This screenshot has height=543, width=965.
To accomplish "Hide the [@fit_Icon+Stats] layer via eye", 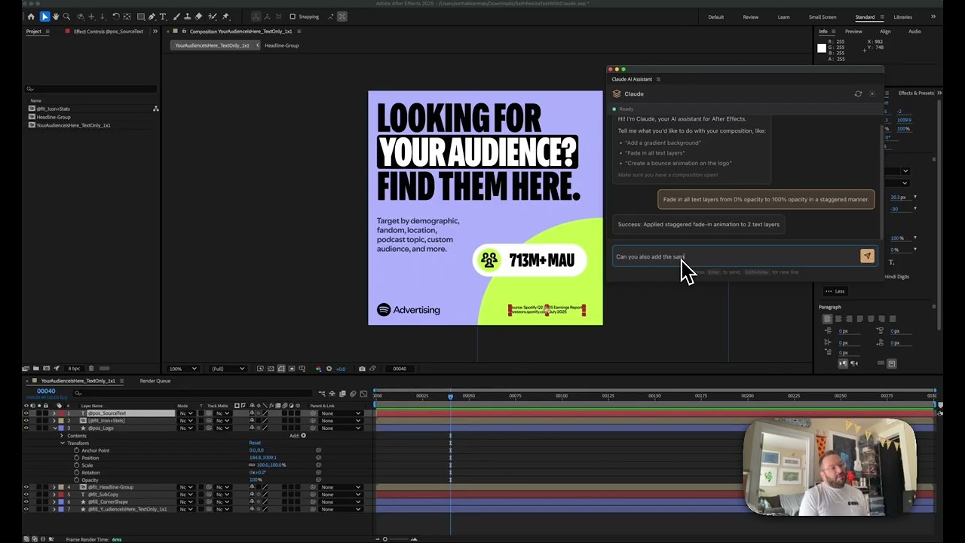I will pyautogui.click(x=26, y=421).
